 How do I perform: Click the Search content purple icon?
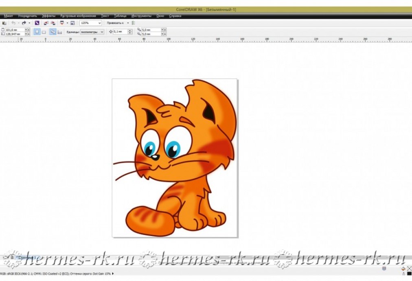pyautogui.click(x=37, y=23)
